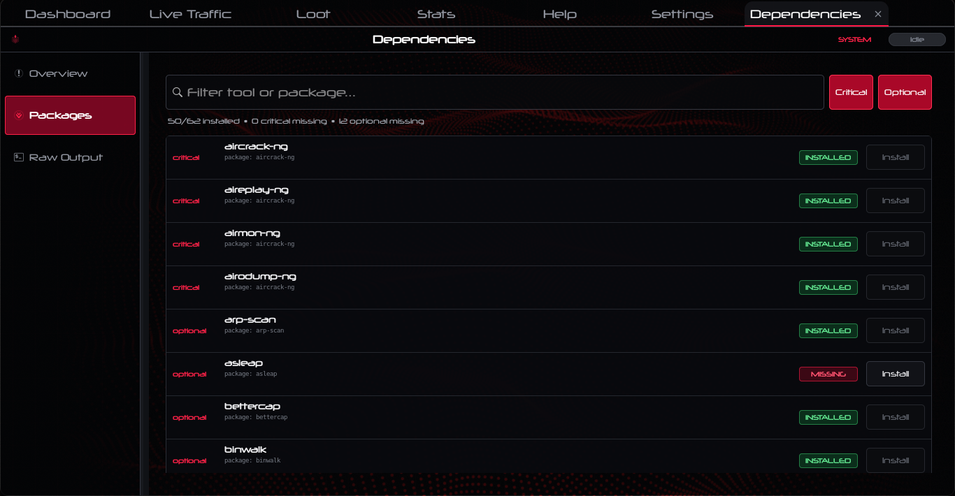Toggle the Optional filter
955x496 pixels.
[x=905, y=92]
